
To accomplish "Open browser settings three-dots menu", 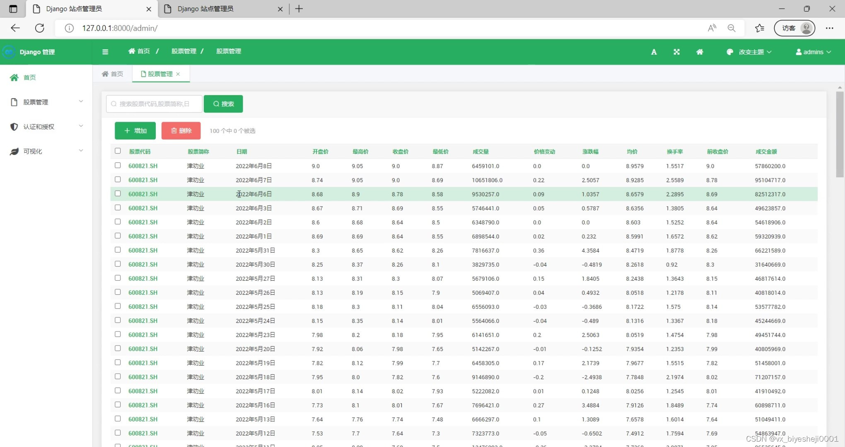I will (829, 28).
